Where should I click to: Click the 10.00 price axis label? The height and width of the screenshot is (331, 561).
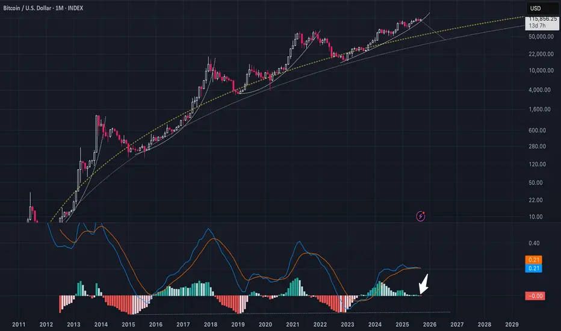pos(536,217)
